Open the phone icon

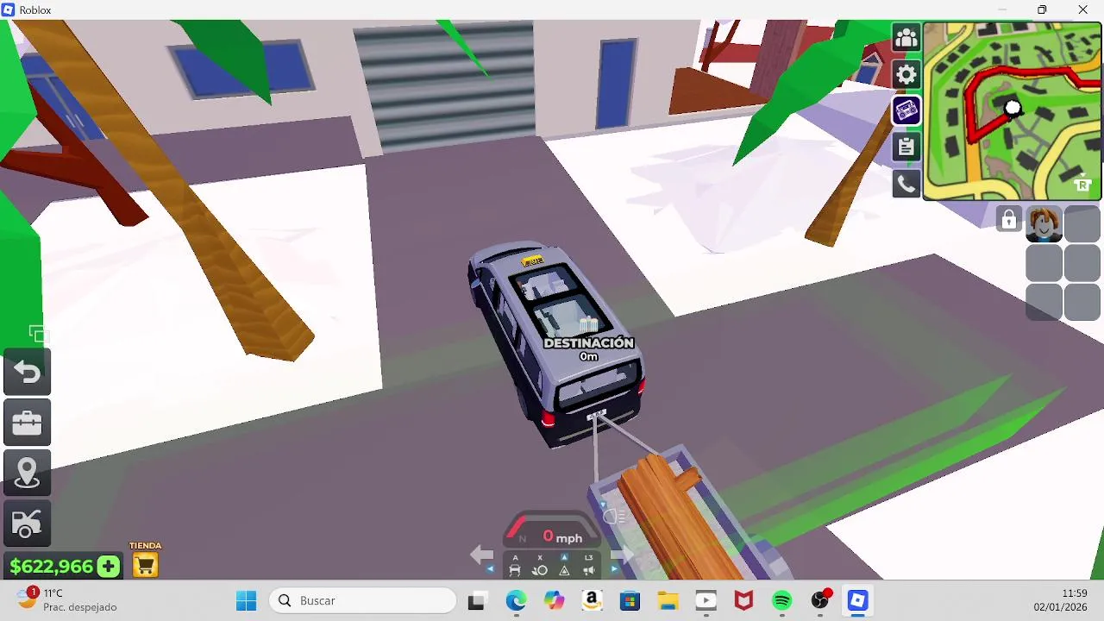pos(906,183)
